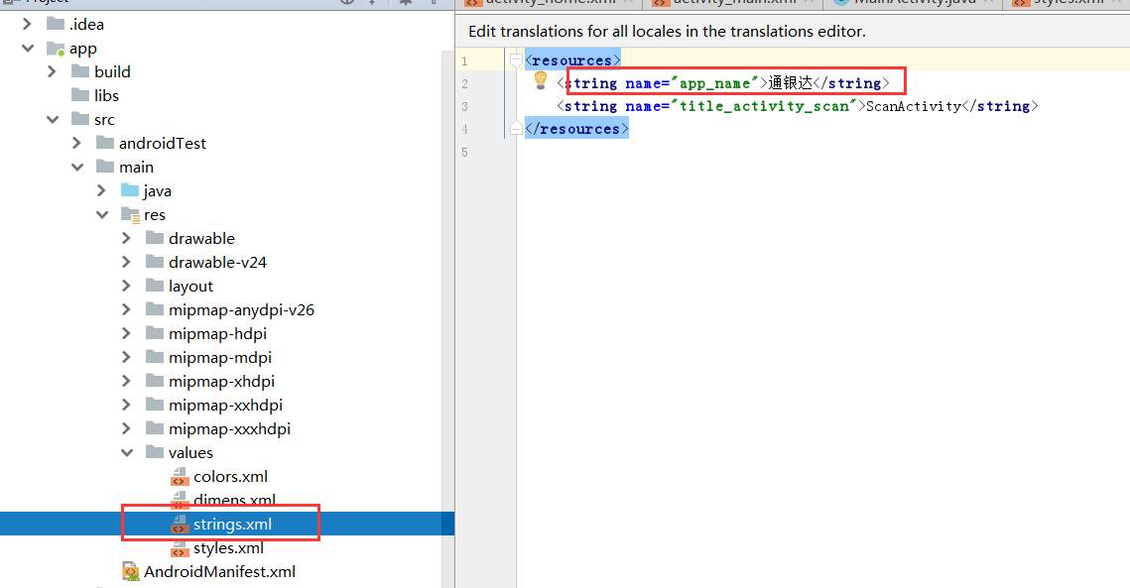1130x588 pixels.
Task: Expand the mipmap-hdpi folder arrow
Action: 126,333
